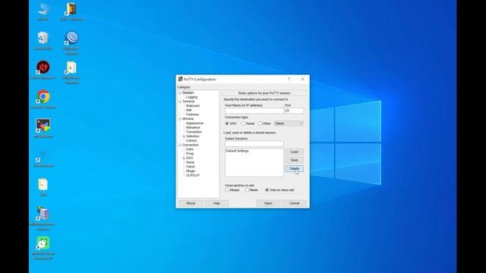Expand the Selection tree node

[x=184, y=136]
